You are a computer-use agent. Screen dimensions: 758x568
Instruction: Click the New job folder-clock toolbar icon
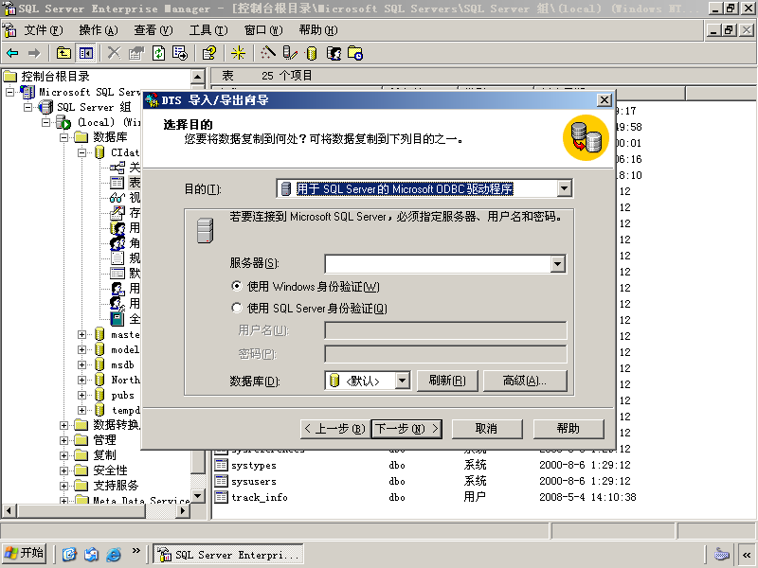[355, 53]
